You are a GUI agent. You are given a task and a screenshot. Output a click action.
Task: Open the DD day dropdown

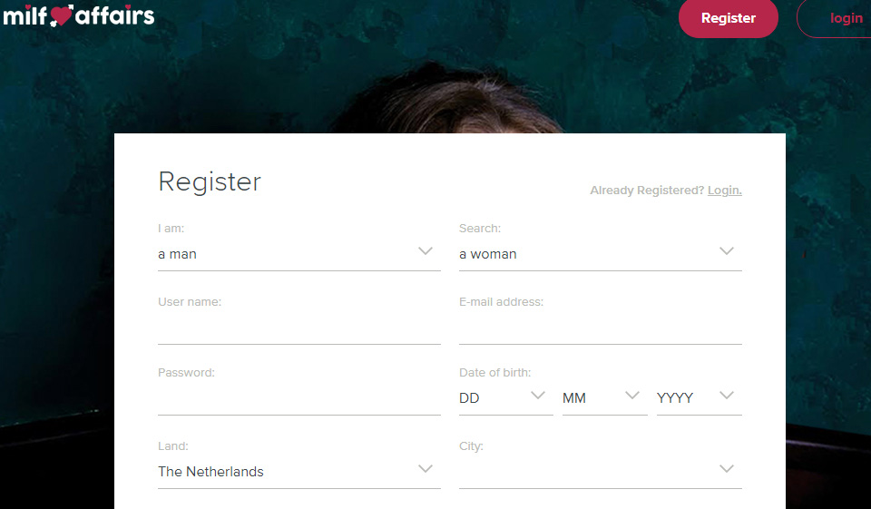point(494,398)
